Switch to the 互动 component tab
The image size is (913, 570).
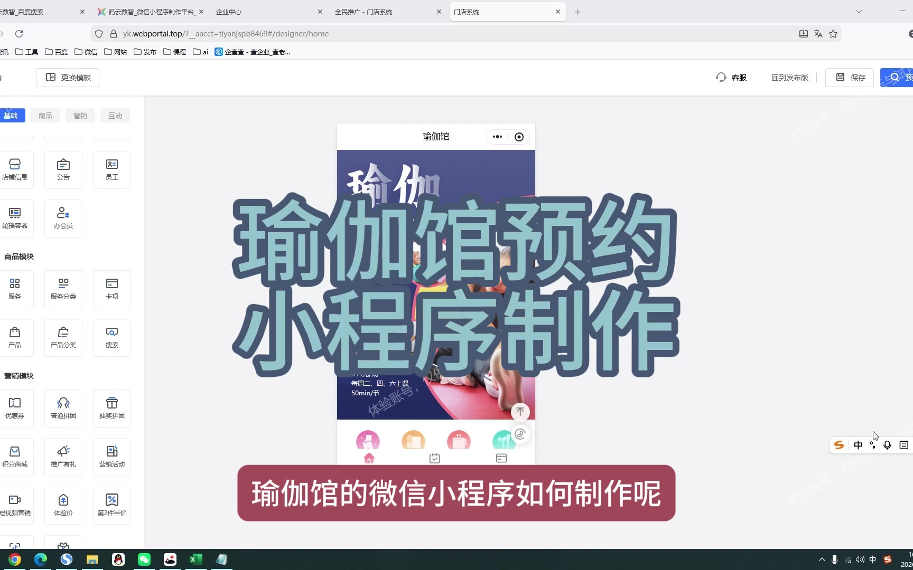point(115,116)
